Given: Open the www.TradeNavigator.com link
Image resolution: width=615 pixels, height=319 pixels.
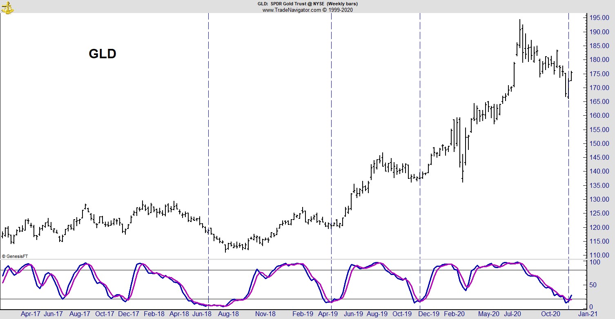Looking at the screenshot, I should (x=292, y=10).
